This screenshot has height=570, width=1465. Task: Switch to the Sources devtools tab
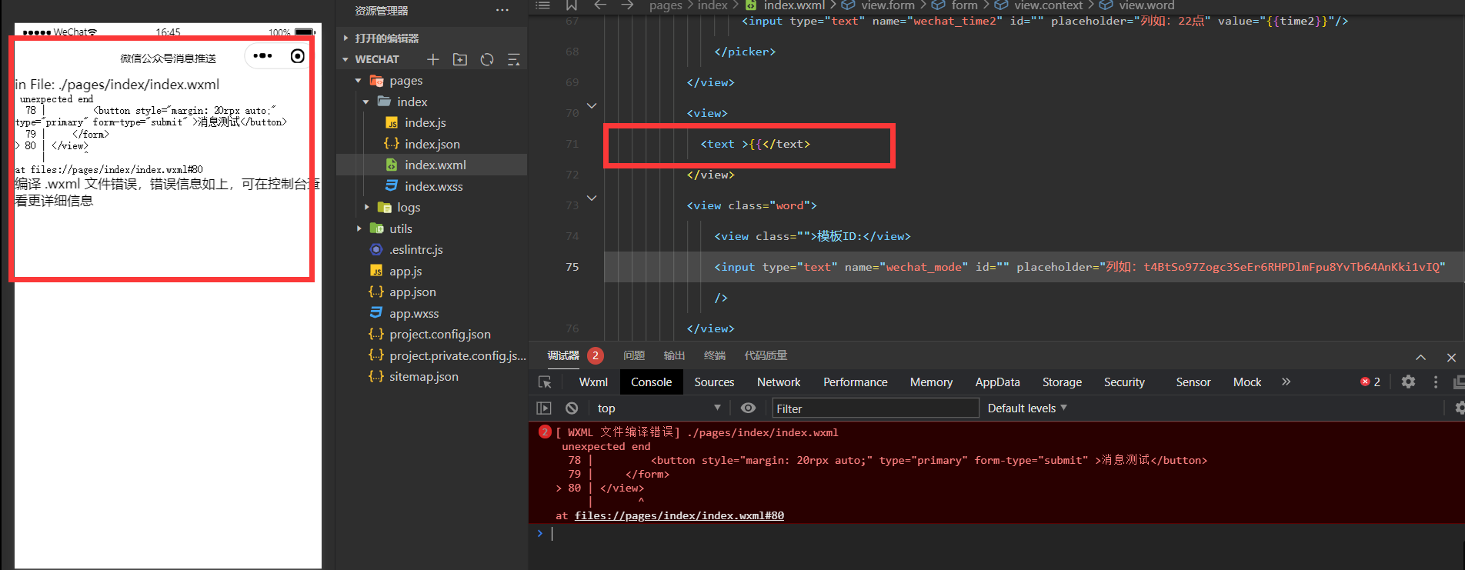click(714, 382)
